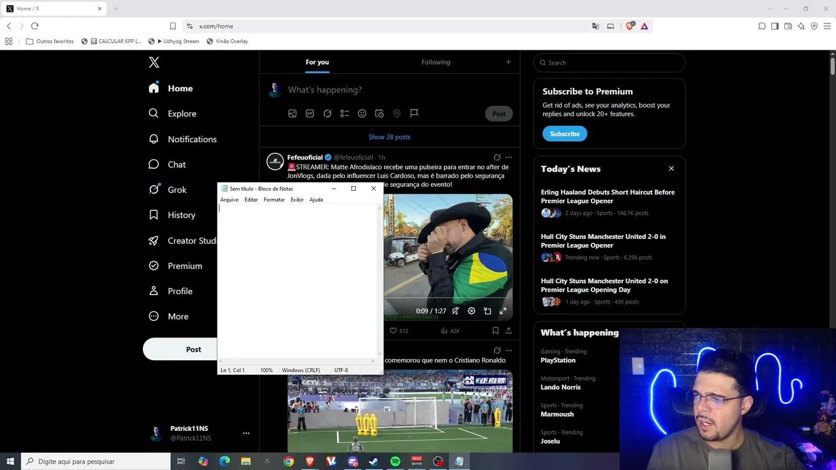Switch to the Following tab
Image resolution: width=836 pixels, height=470 pixels.
point(436,62)
